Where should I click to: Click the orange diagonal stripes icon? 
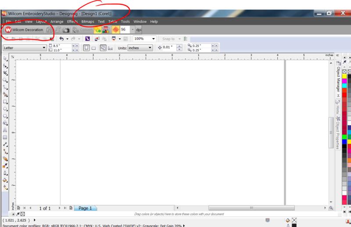116,29
